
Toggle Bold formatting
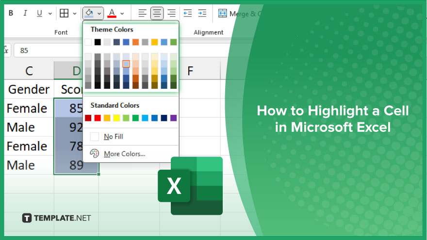tap(11, 13)
